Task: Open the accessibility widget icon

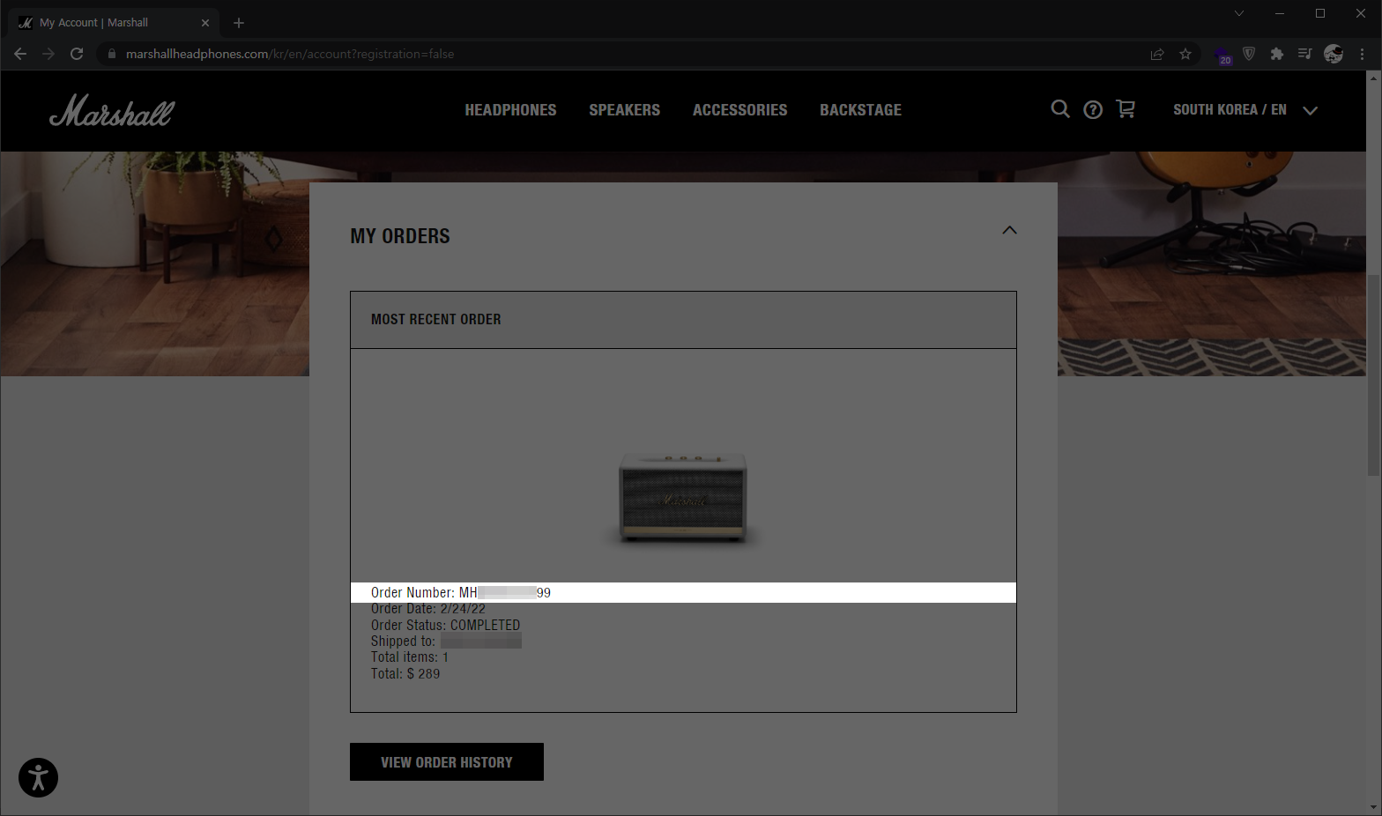Action: pyautogui.click(x=38, y=777)
